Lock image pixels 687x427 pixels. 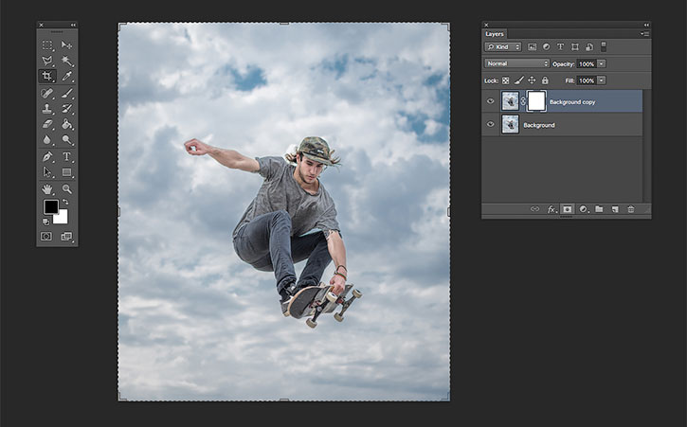(x=518, y=80)
